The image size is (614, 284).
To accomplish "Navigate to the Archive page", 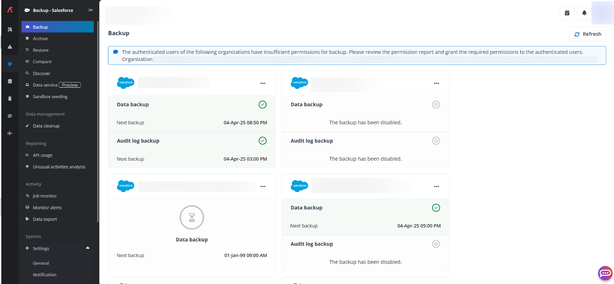I will [x=40, y=38].
